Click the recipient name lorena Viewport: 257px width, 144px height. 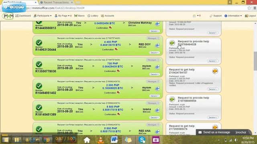pyautogui.click(x=147, y=109)
